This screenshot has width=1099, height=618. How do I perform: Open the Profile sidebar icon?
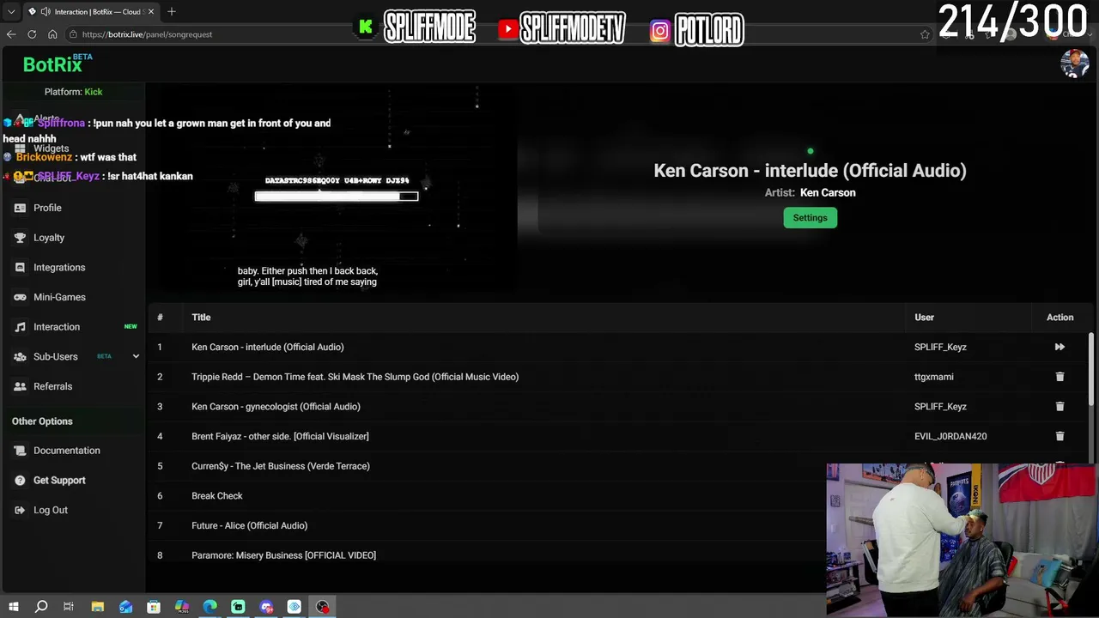coord(20,208)
